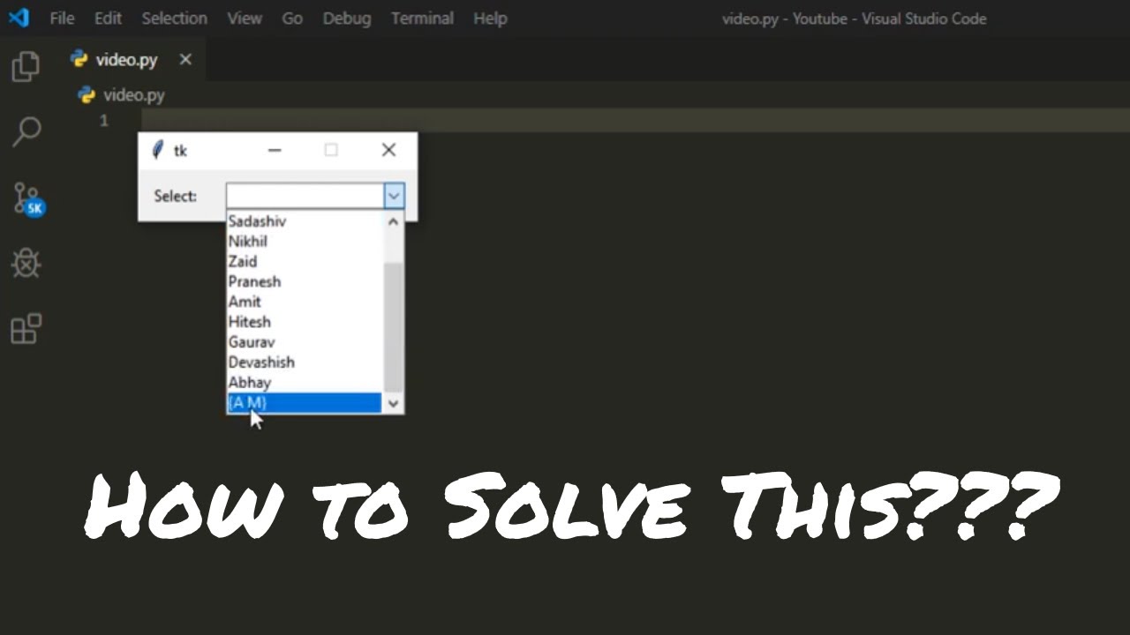This screenshot has height=635, width=1130.
Task: Click into the Select combobox field
Action: tap(305, 196)
